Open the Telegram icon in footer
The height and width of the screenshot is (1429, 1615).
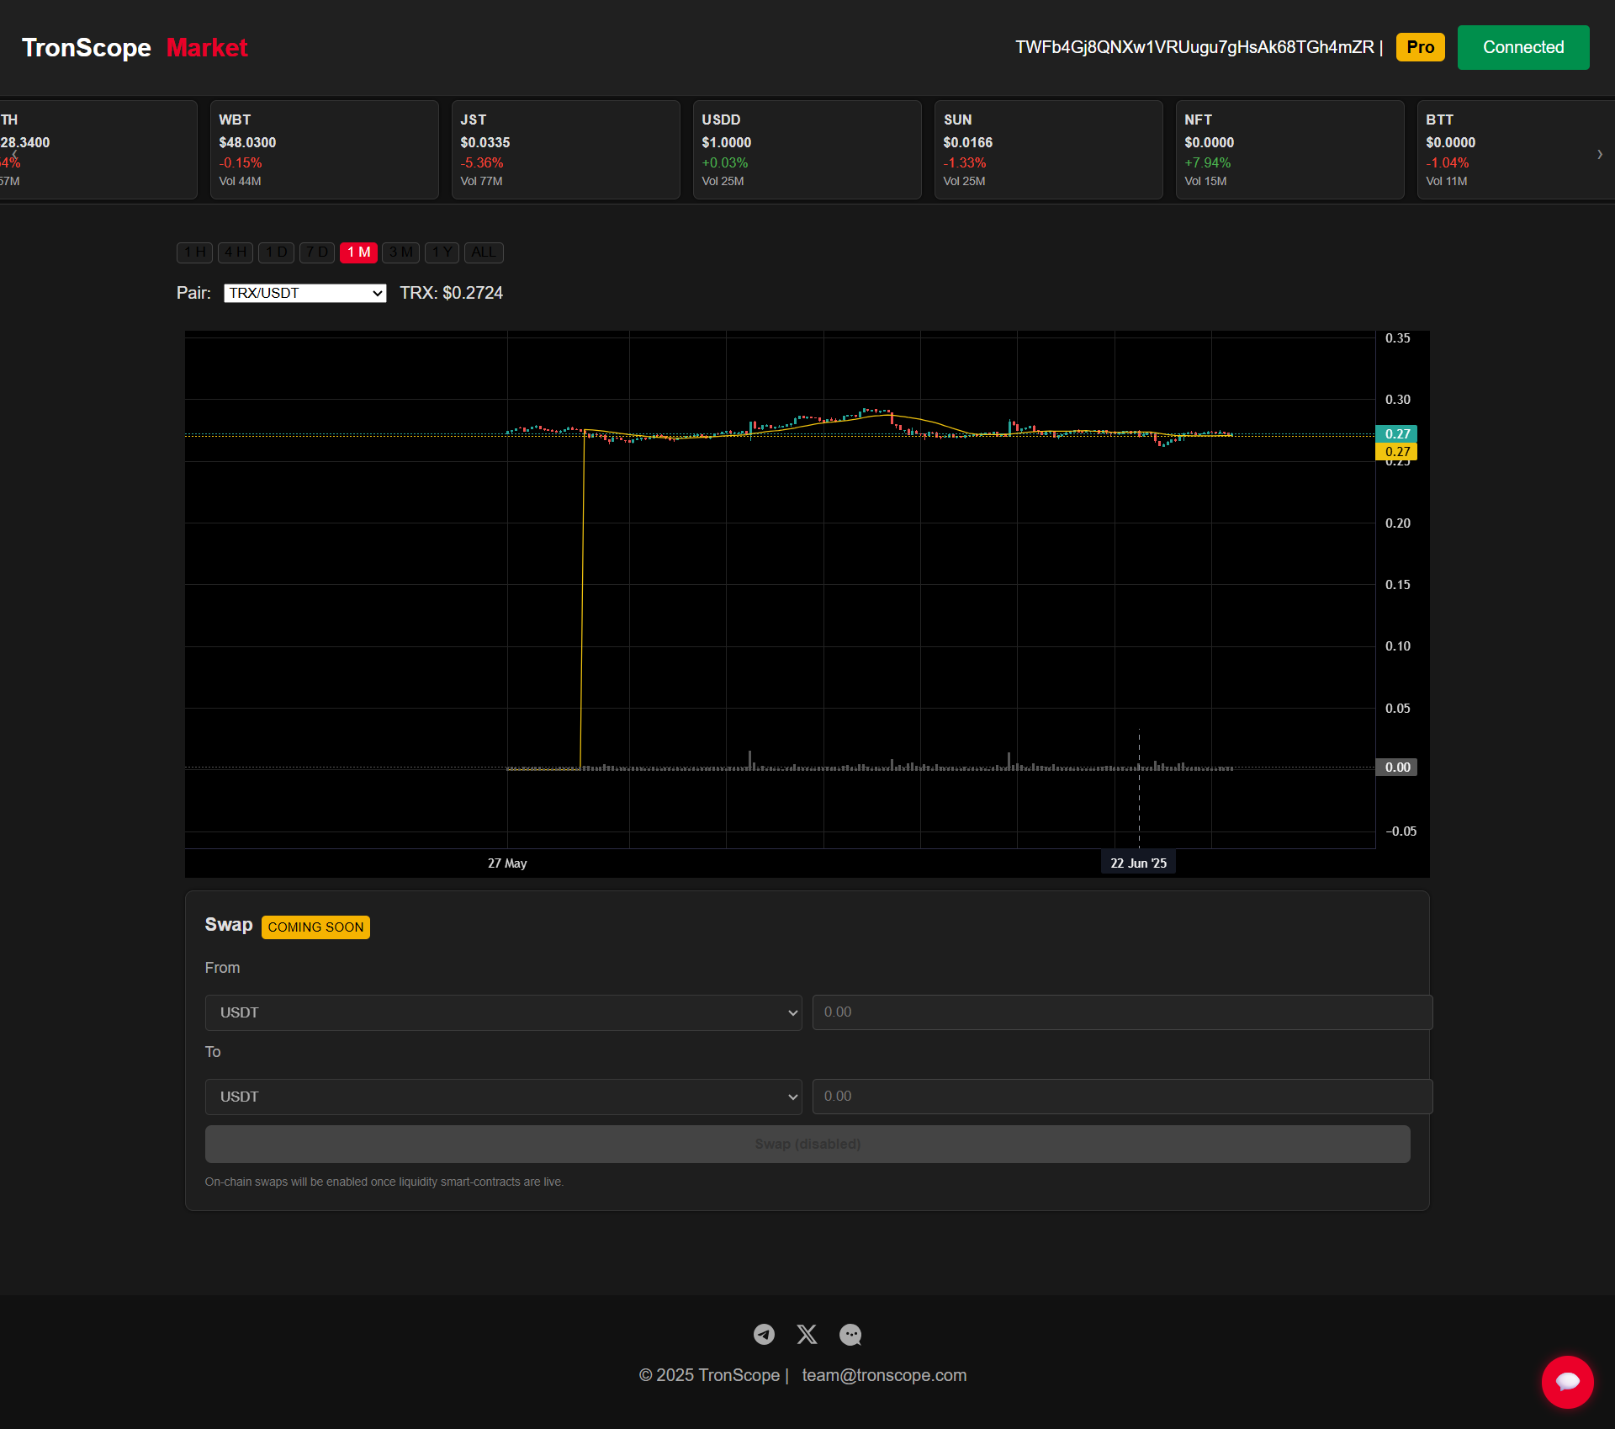click(x=764, y=1334)
